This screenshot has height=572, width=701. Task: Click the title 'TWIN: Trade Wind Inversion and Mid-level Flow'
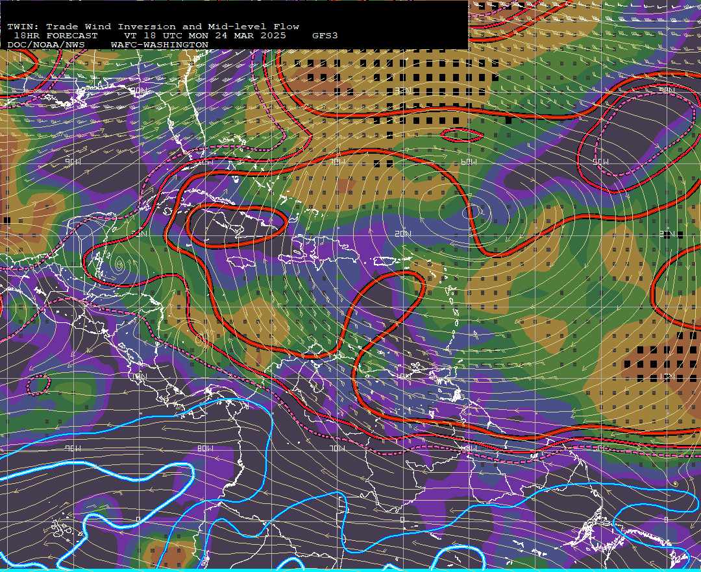153,27
